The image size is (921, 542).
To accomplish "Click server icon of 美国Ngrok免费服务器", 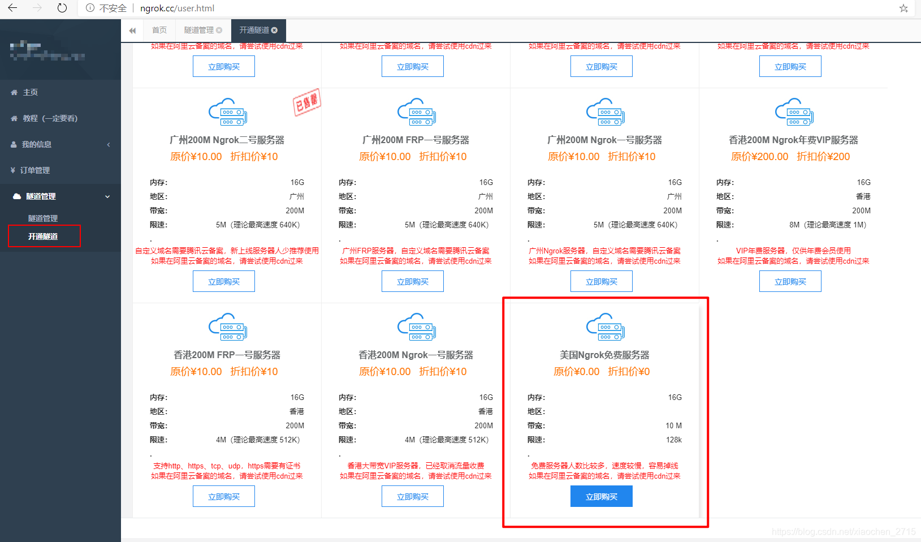I will [605, 327].
